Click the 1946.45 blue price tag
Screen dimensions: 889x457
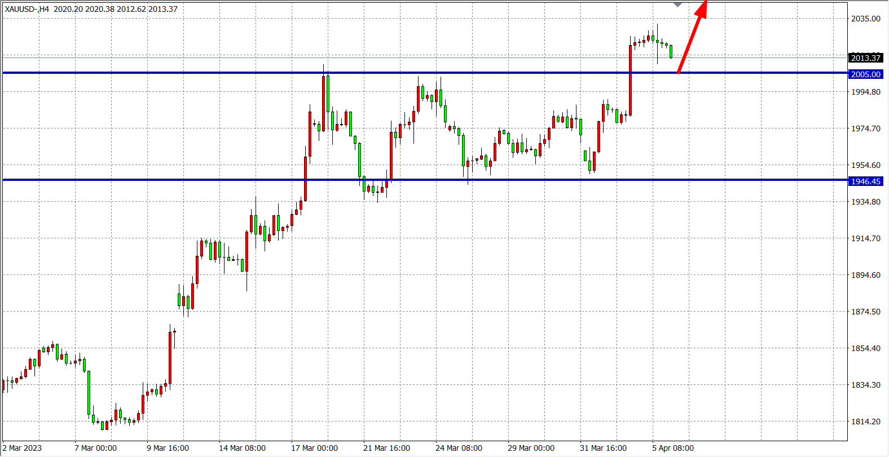865,181
